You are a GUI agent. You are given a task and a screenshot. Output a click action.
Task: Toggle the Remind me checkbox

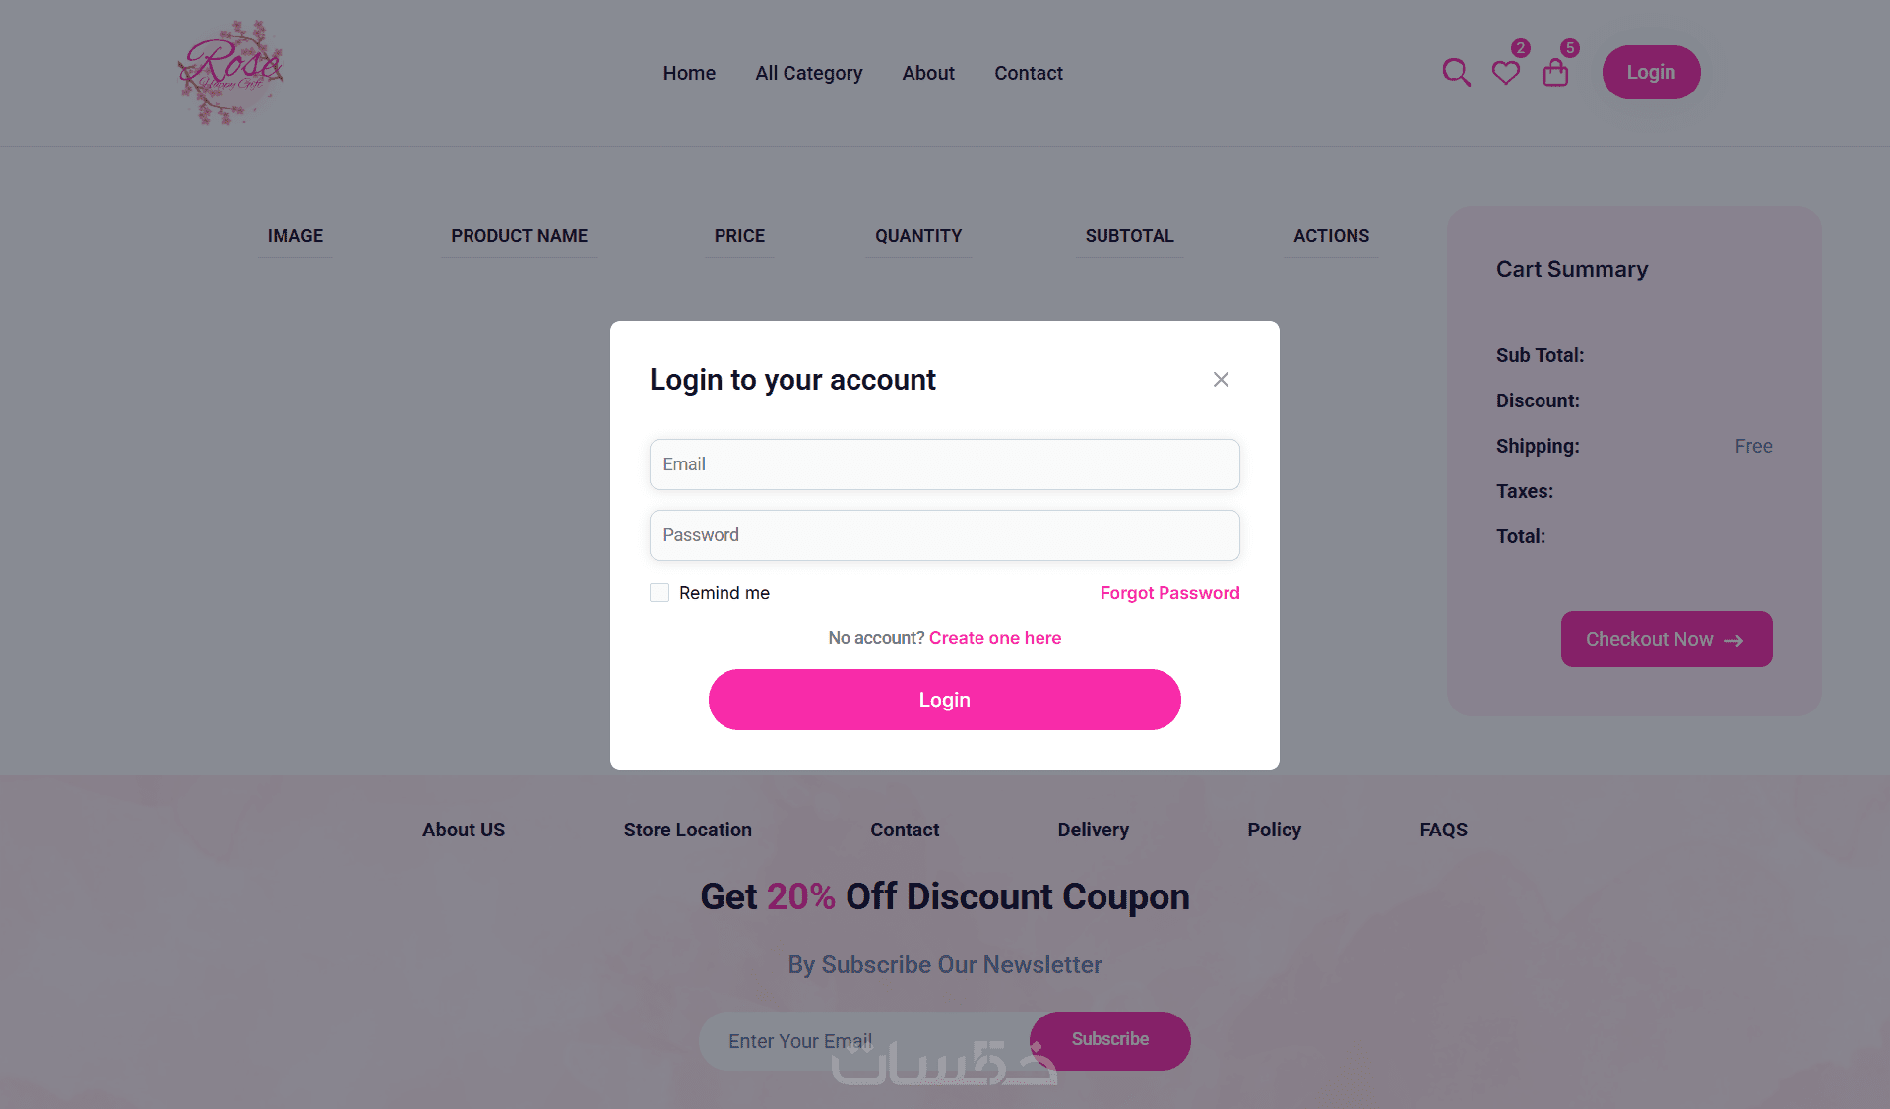[x=660, y=592]
